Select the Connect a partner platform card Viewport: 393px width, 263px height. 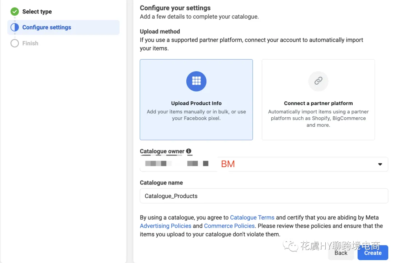(x=318, y=100)
